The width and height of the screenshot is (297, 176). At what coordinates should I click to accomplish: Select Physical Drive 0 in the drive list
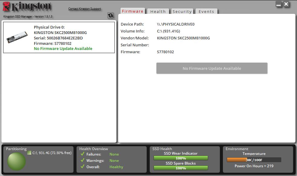tap(59, 38)
